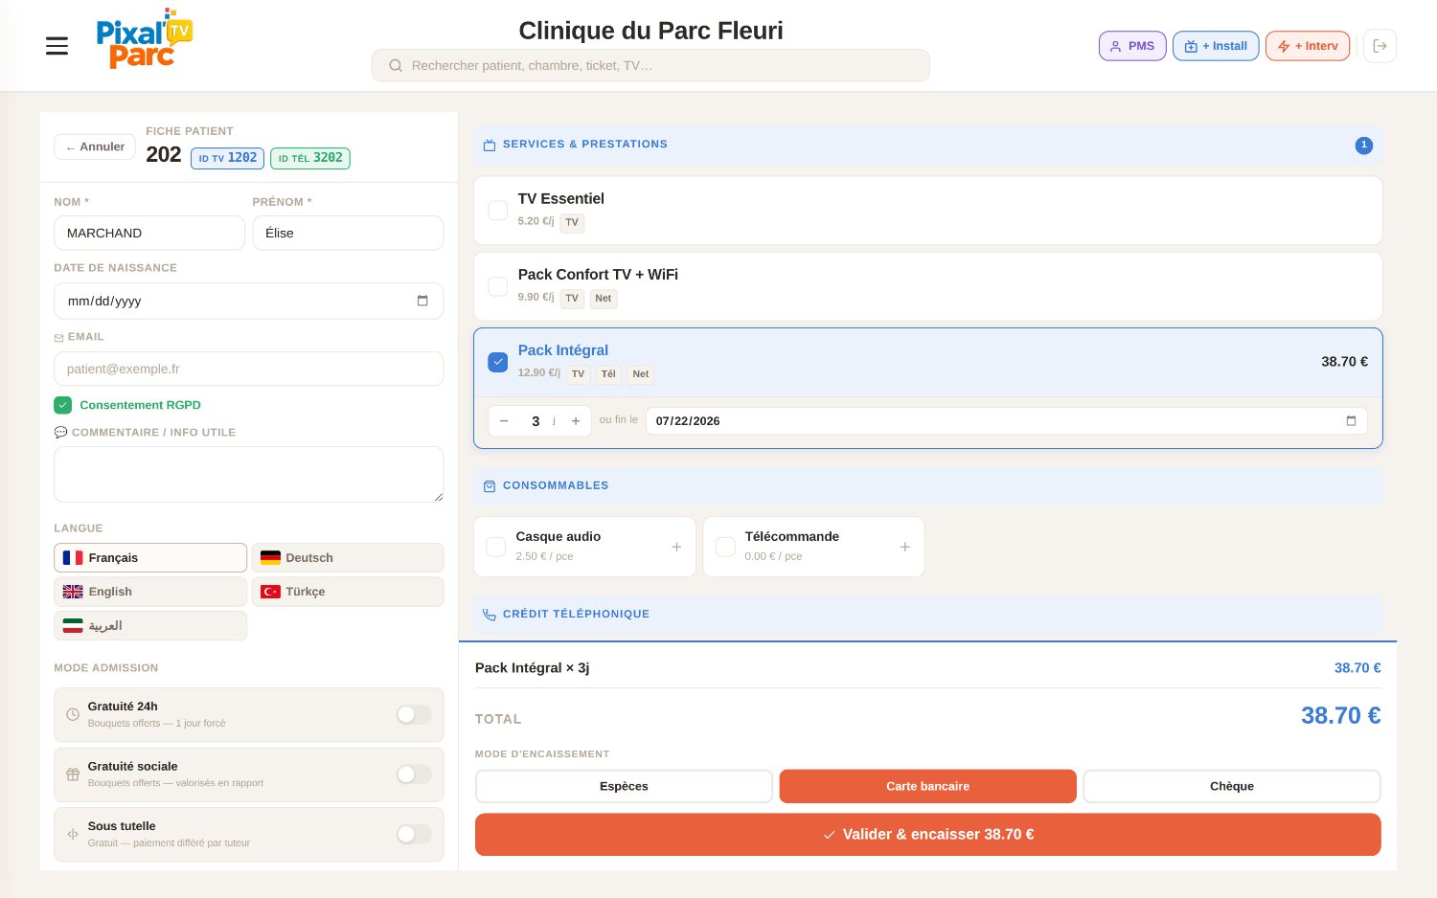Add a Télécommande with plus icon
This screenshot has width=1437, height=898.
click(904, 547)
